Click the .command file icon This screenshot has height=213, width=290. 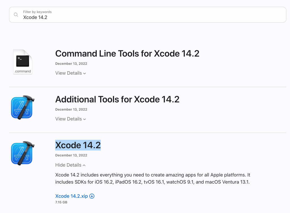23,62
